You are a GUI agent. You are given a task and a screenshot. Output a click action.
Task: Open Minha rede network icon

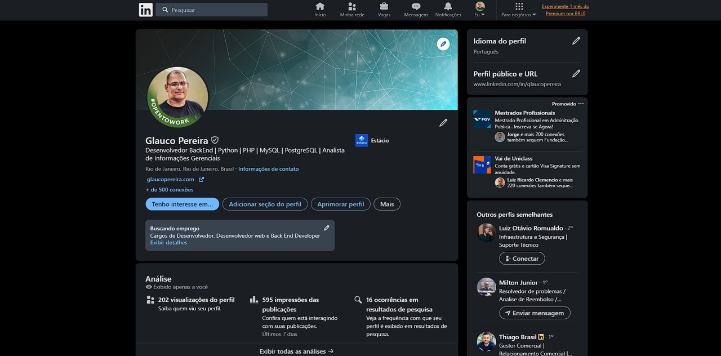click(352, 7)
